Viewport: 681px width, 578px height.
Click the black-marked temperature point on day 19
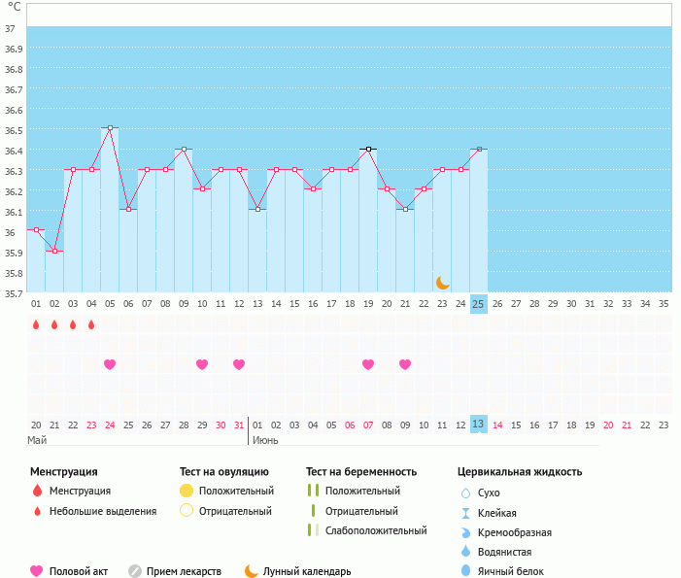(x=368, y=149)
